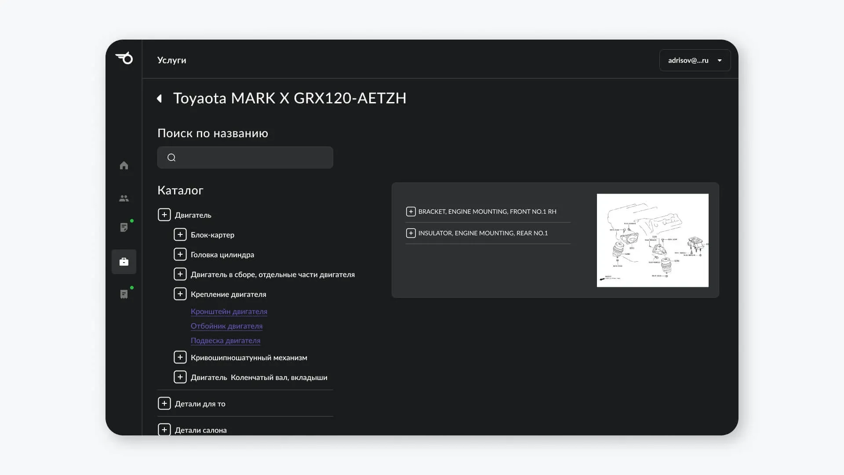Screen dimensions: 844x475
Task: Expand the Блок-картер node
Action: pyautogui.click(x=180, y=234)
